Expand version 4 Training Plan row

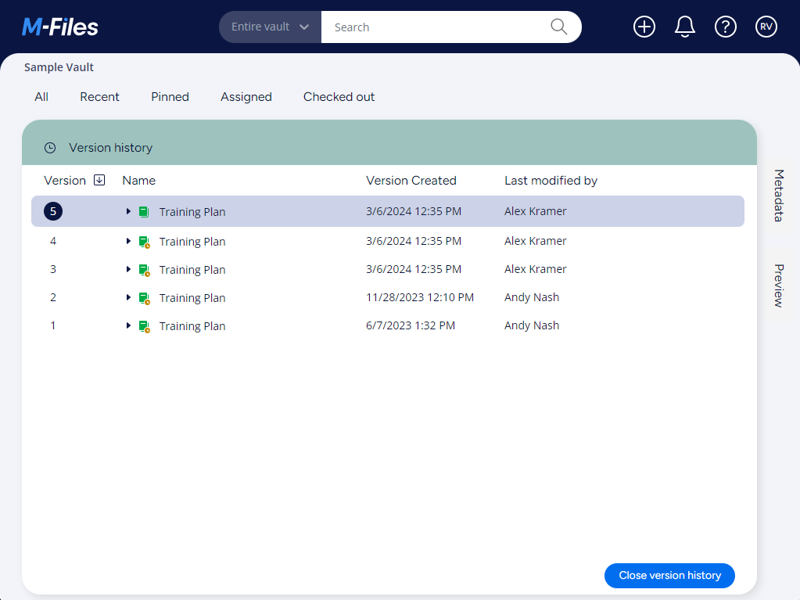point(128,241)
